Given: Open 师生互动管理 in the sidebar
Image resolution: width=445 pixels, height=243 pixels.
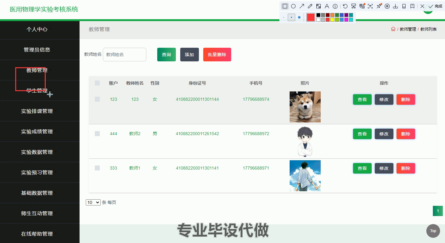Looking at the screenshot, I should [37, 213].
